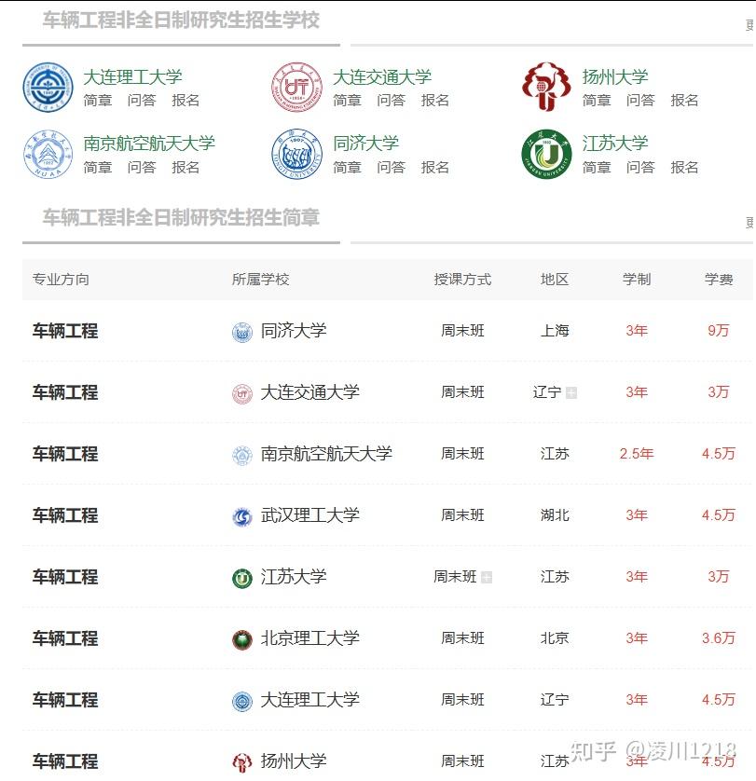
Task: Open 问答 under 扬州大学
Action: [x=641, y=100]
